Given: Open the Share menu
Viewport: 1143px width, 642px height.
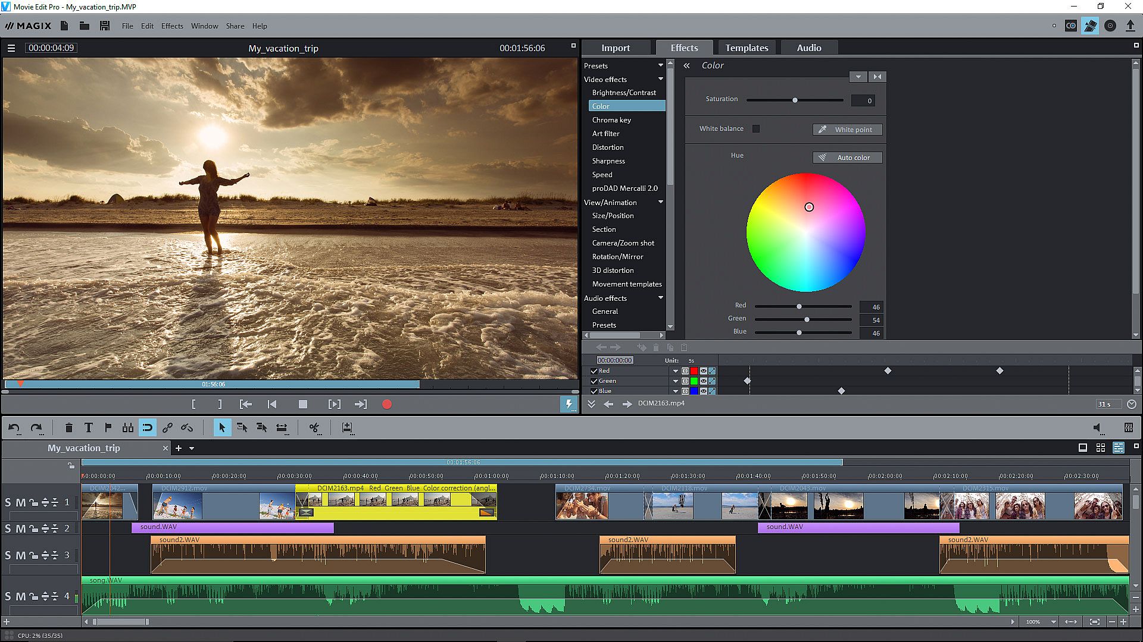Looking at the screenshot, I should click(x=235, y=26).
